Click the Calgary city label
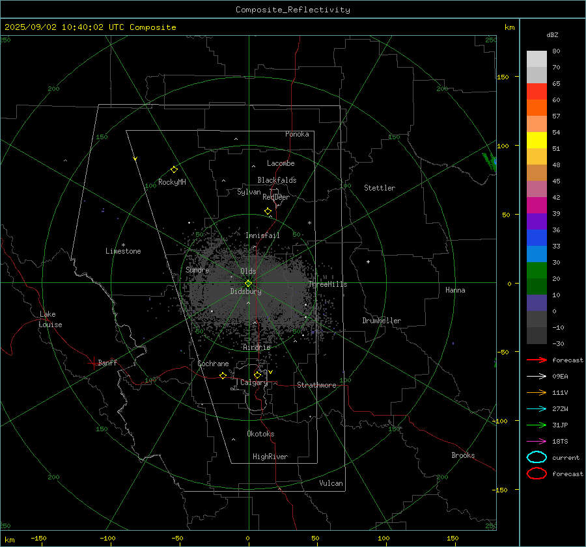Viewport: 586px width, 547px height. pos(254,382)
